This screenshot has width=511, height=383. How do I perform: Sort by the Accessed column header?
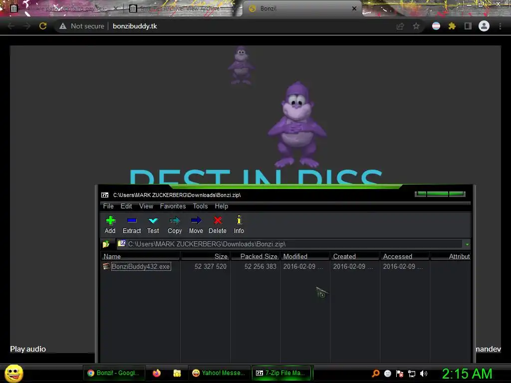tap(405, 256)
